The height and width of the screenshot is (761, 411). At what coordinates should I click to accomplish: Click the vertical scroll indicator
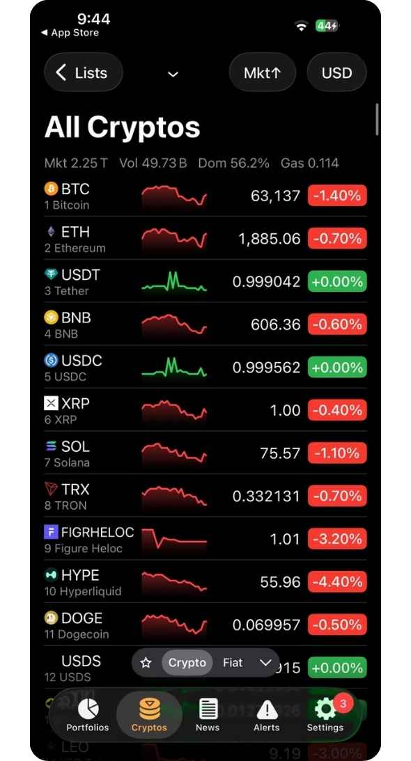point(377,119)
